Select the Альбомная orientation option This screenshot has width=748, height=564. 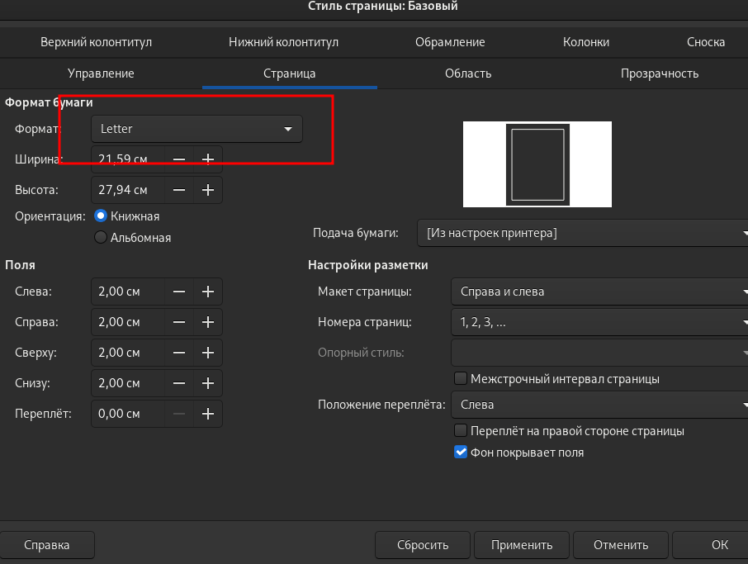coord(102,238)
